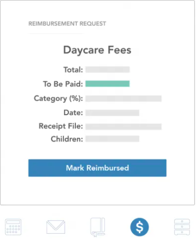The width and height of the screenshot is (196, 239).
Task: Click the Category (%) label
Action: (x=58, y=98)
